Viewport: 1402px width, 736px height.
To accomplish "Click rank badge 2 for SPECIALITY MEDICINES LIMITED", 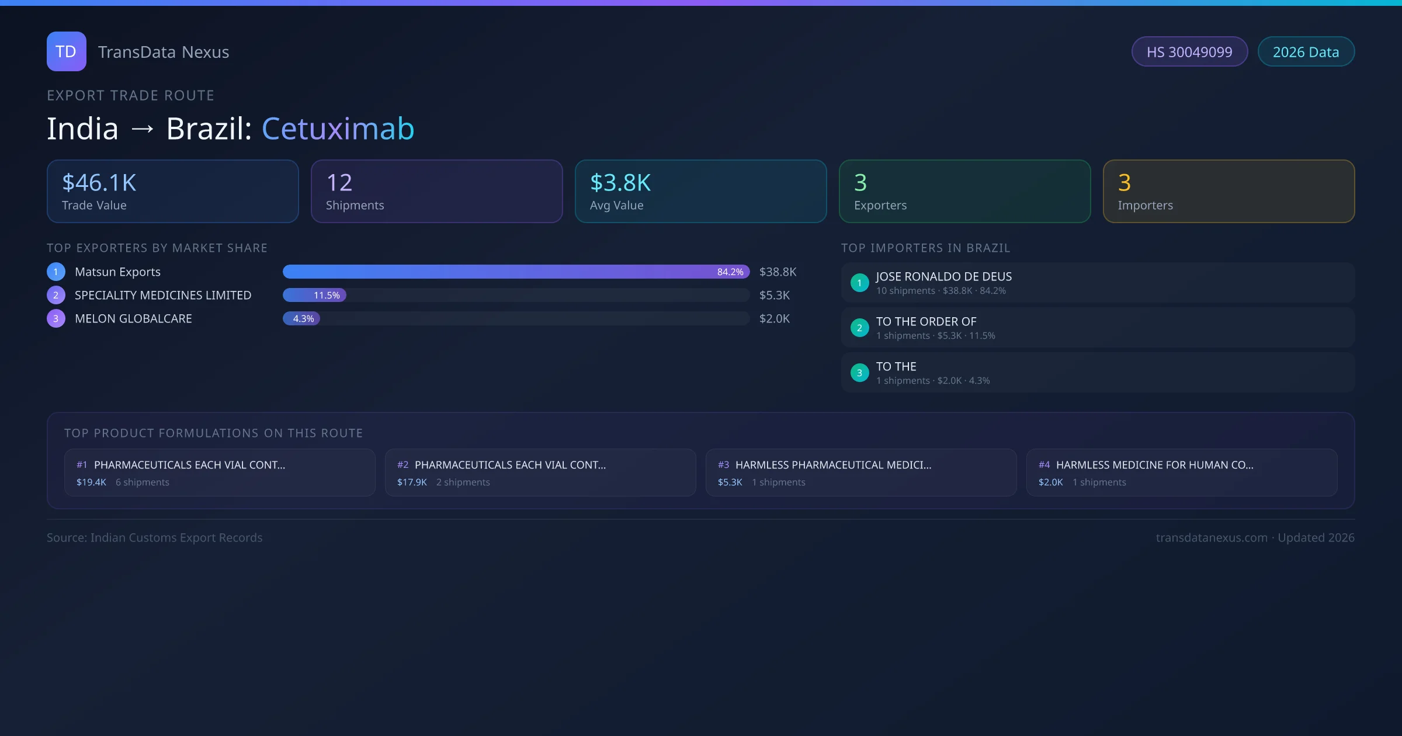I will [55, 295].
